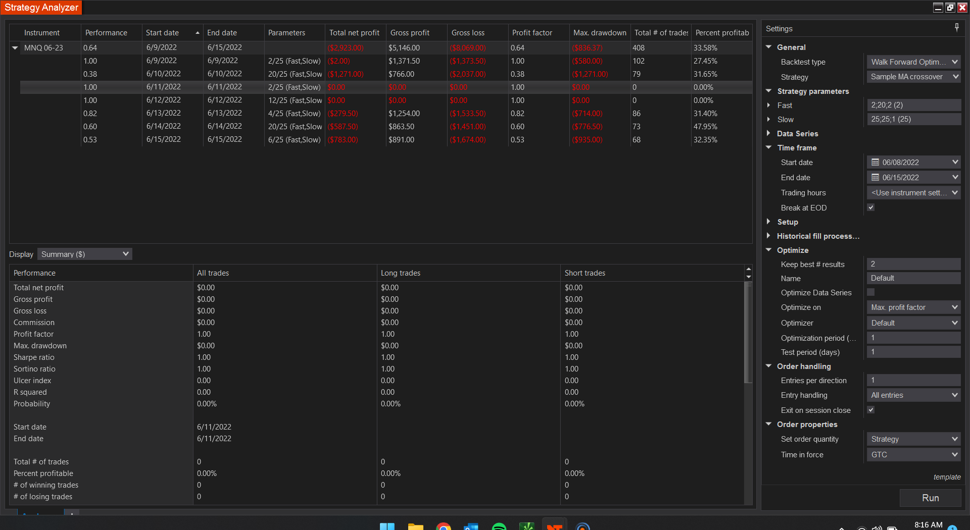
Task: Click the Entries per direction field
Action: point(913,380)
